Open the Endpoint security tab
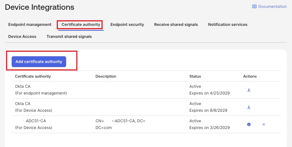The height and width of the screenshot is (147, 292). pyautogui.click(x=127, y=24)
